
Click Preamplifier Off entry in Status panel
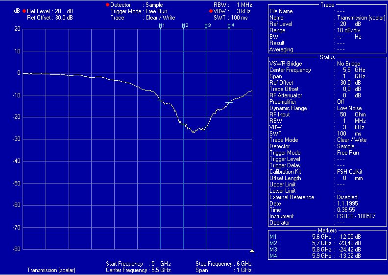[314, 102]
